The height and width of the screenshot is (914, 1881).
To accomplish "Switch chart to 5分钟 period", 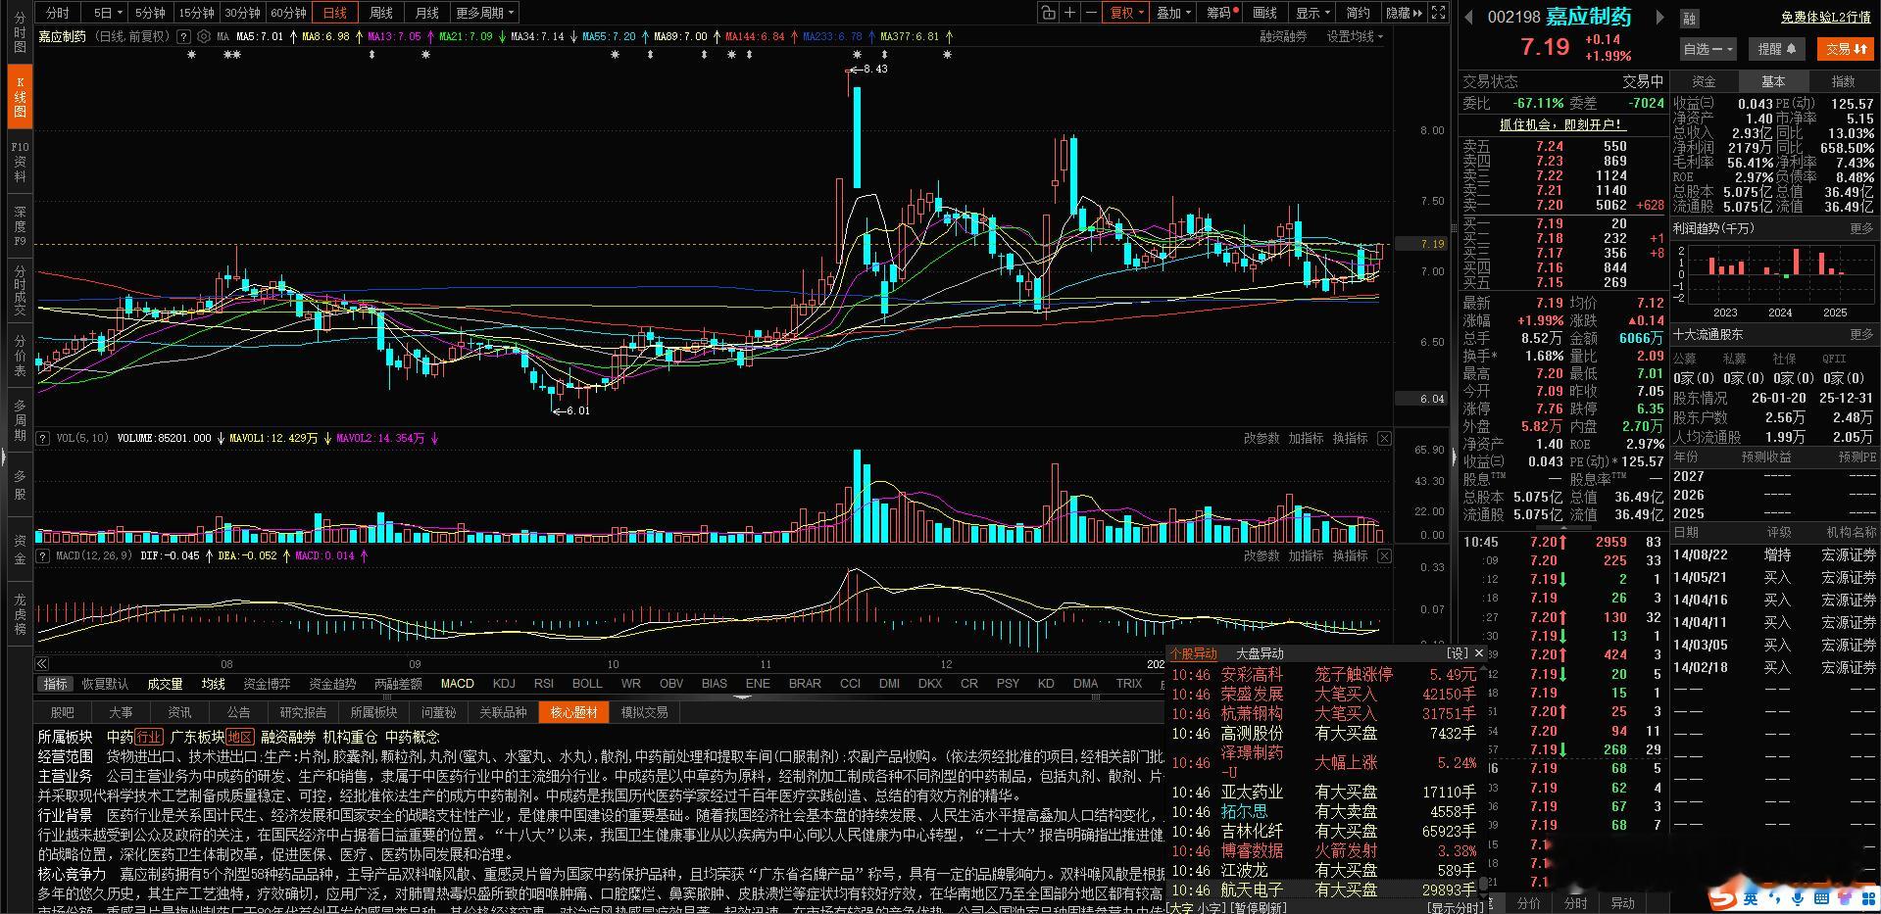I will point(149,13).
